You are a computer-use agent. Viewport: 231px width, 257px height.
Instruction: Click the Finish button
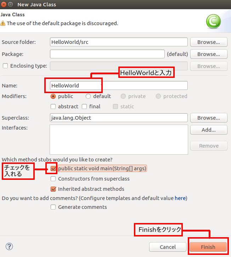[208, 247]
